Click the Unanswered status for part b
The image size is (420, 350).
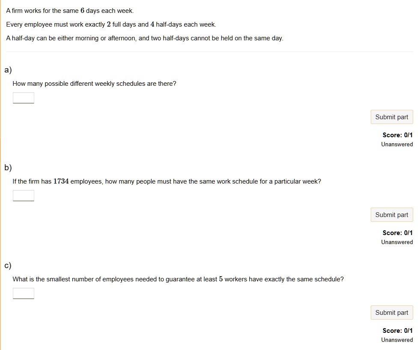point(397,242)
